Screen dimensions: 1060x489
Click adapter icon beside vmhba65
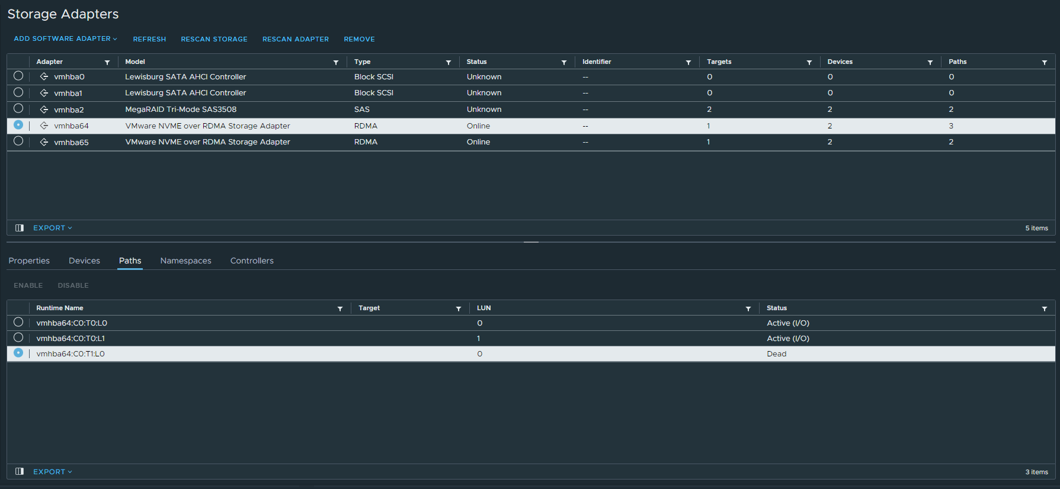44,142
